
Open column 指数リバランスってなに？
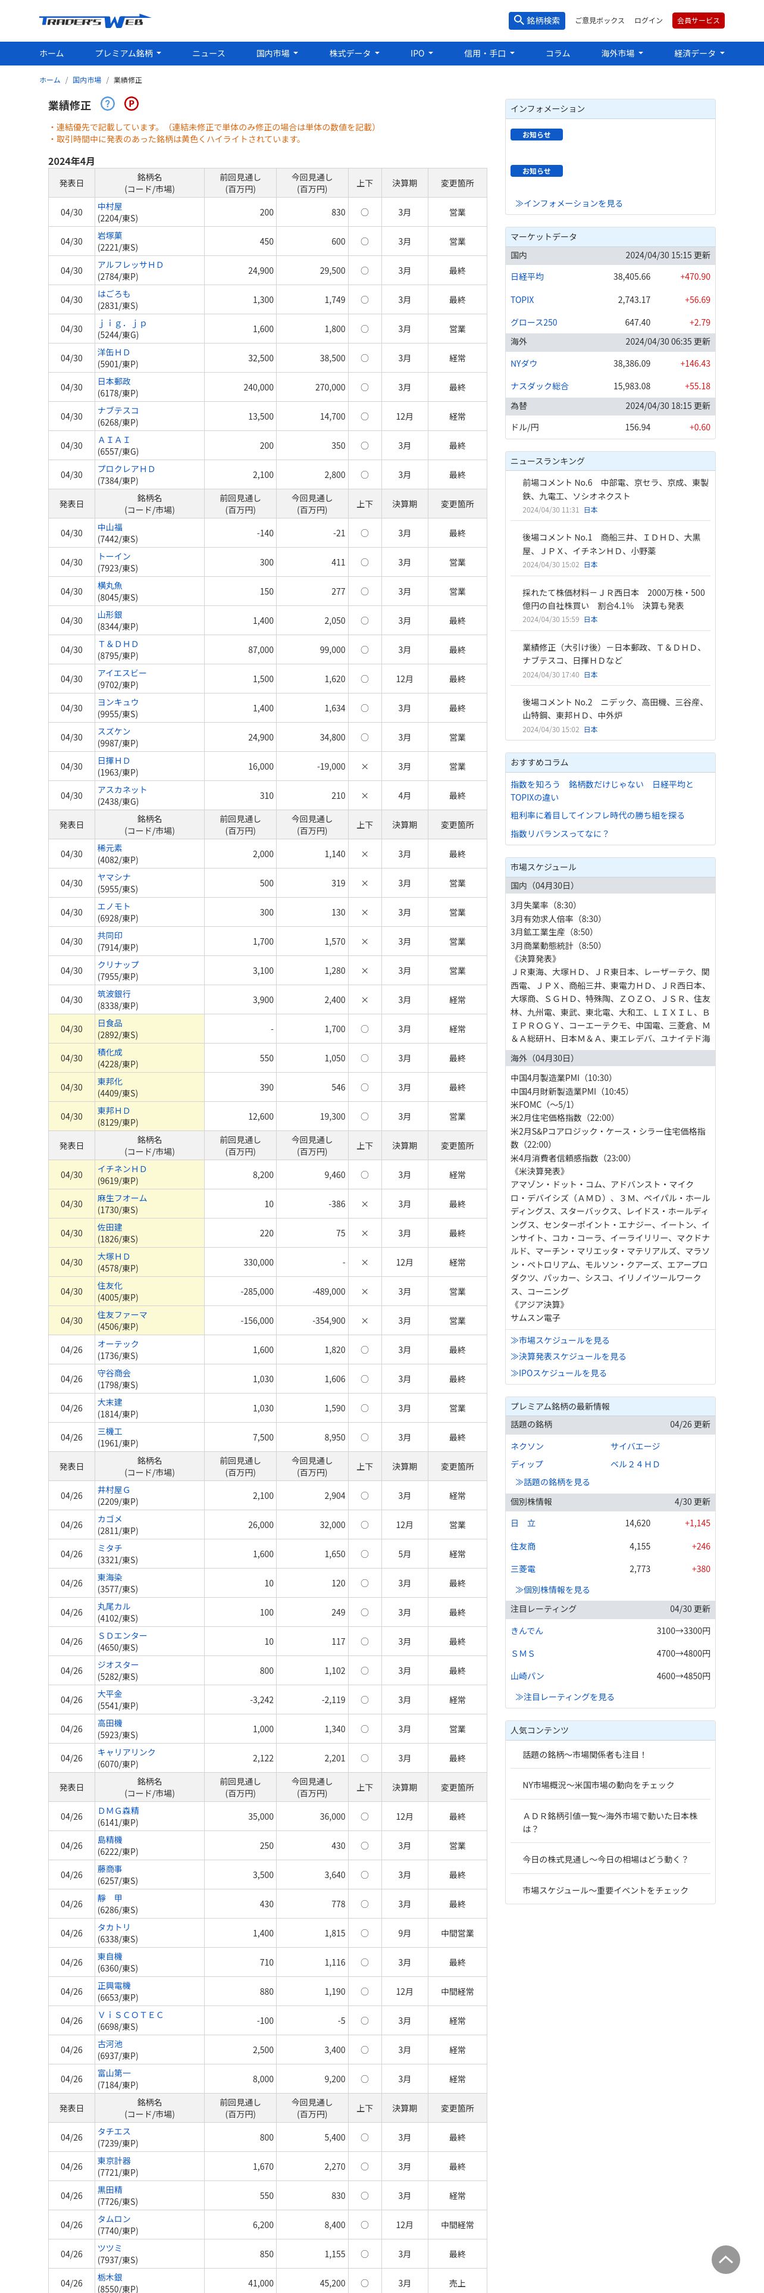559,834
